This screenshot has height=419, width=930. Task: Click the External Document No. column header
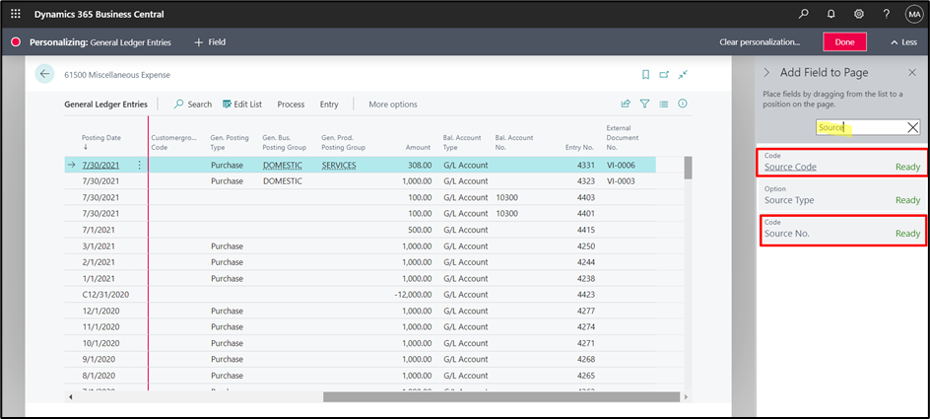point(622,137)
